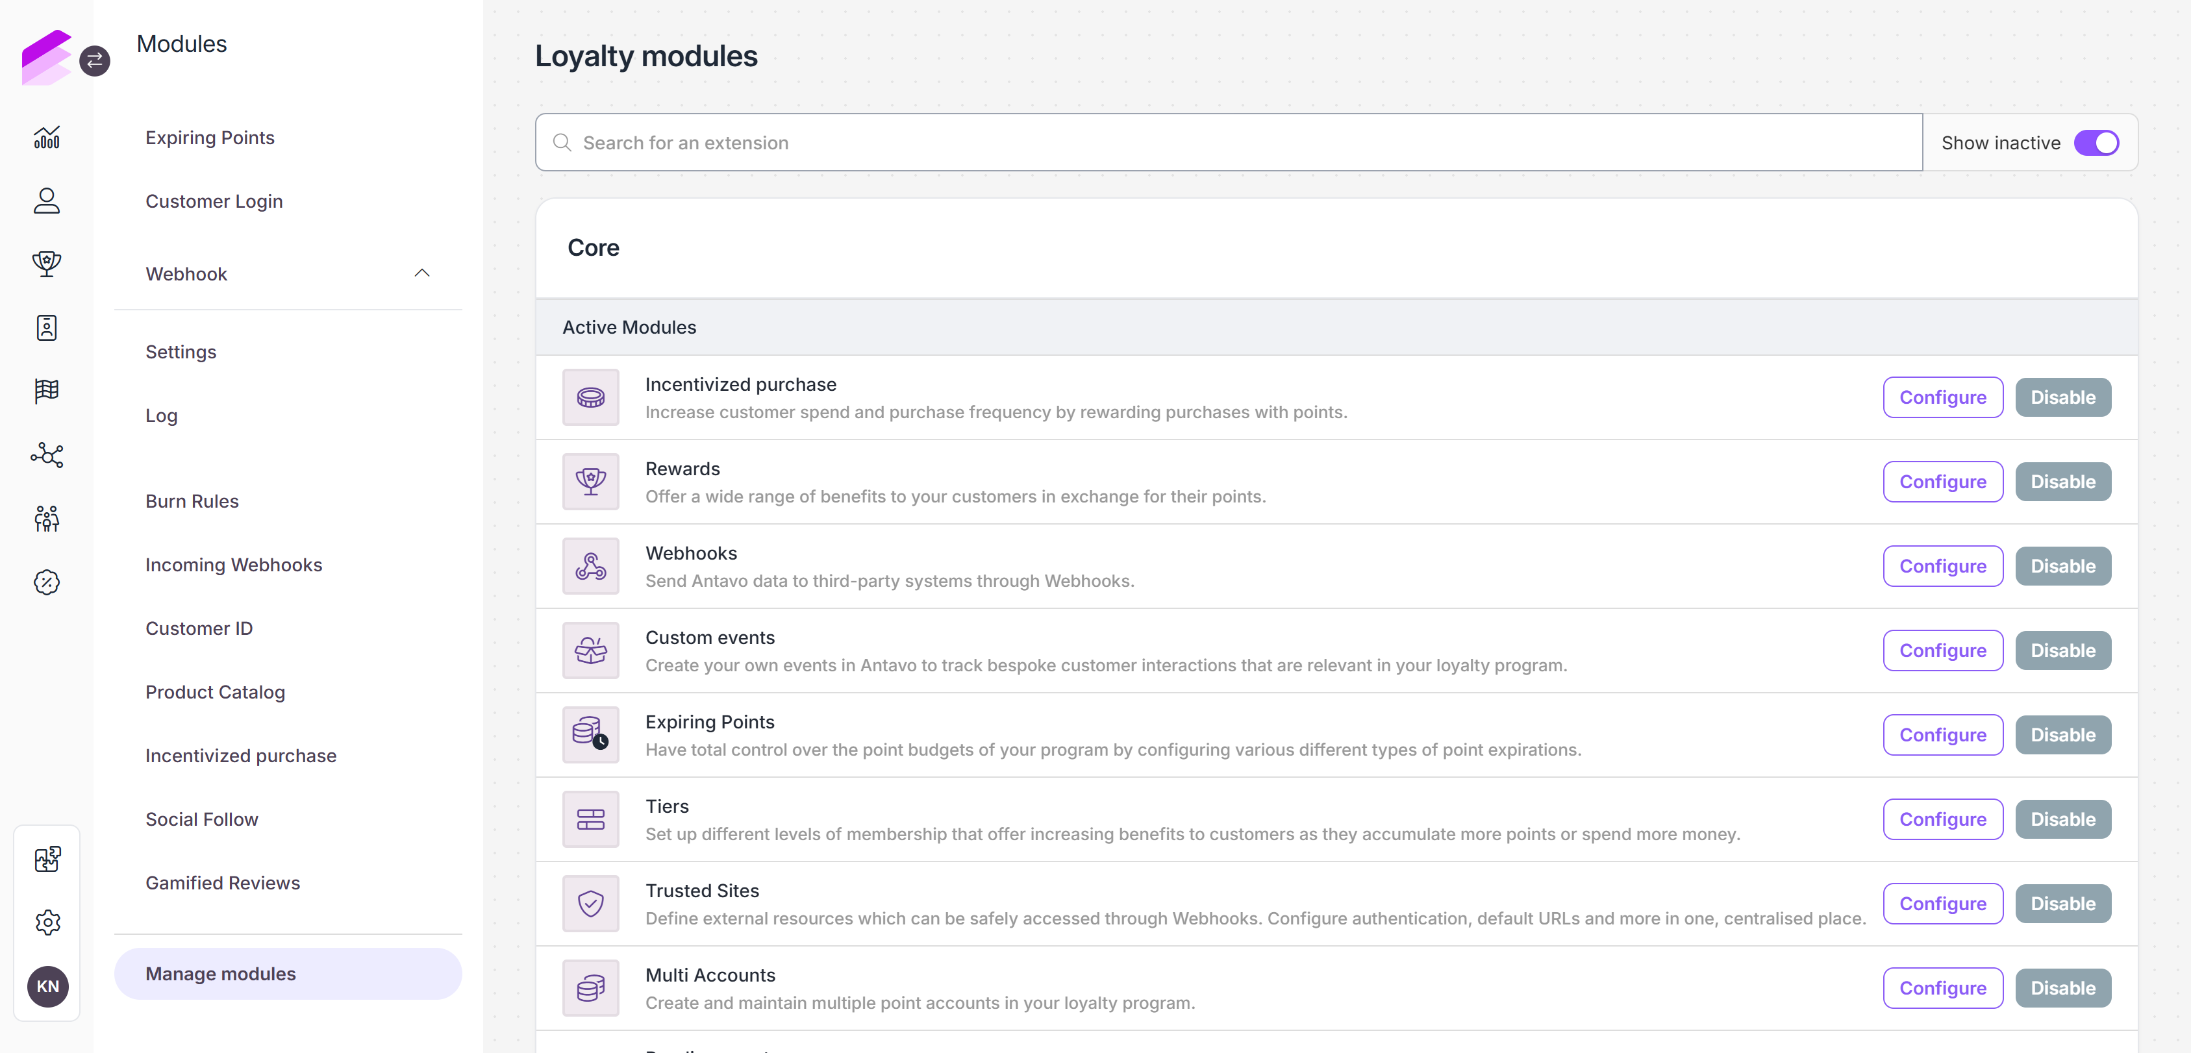
Task: Disable the Trusted Sites module
Action: pyautogui.click(x=2062, y=903)
